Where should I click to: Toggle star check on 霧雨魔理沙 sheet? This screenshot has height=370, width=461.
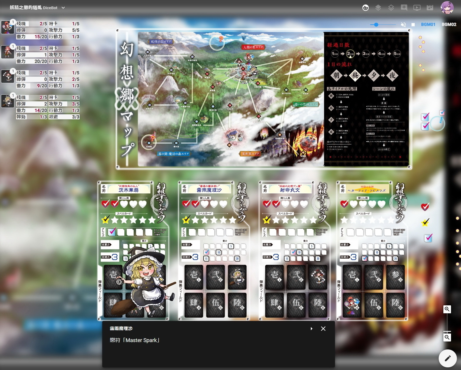click(186, 219)
